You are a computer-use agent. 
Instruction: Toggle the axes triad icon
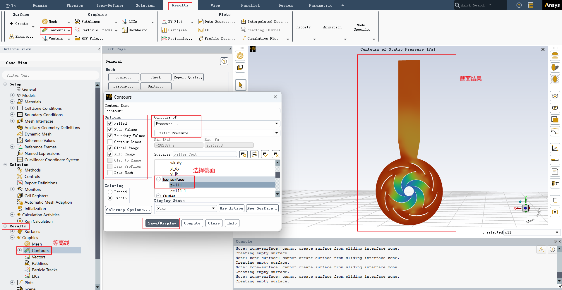[555, 148]
